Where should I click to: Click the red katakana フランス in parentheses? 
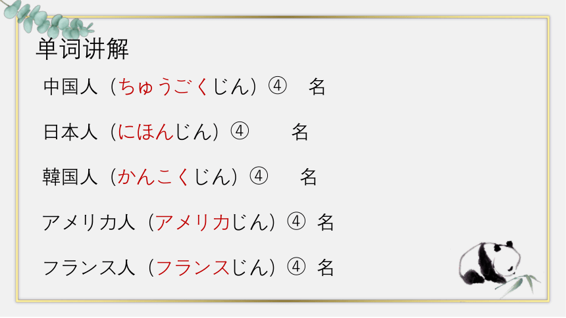(x=193, y=267)
